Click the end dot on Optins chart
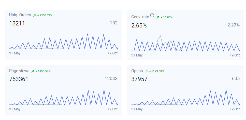 click(239, 105)
